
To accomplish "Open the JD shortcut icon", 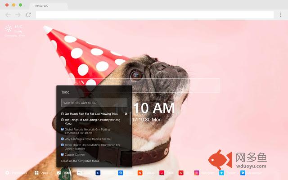I will coord(181,173).
